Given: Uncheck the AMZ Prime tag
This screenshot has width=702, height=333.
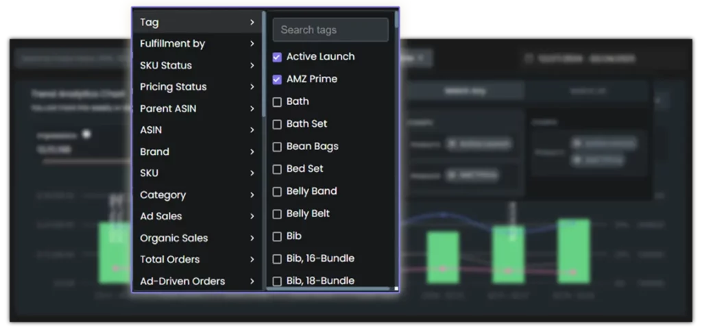Looking at the screenshot, I should point(277,79).
